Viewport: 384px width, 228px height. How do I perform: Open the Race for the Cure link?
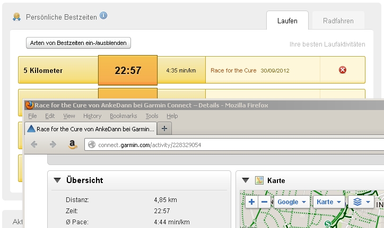point(233,70)
